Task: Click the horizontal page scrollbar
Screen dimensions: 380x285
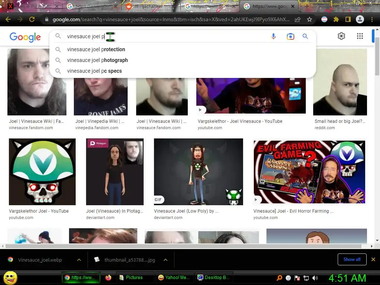Action: click(x=183, y=246)
